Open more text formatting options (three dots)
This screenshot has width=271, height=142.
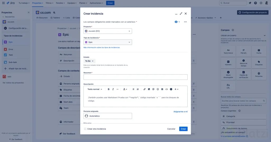[x=118, y=89]
